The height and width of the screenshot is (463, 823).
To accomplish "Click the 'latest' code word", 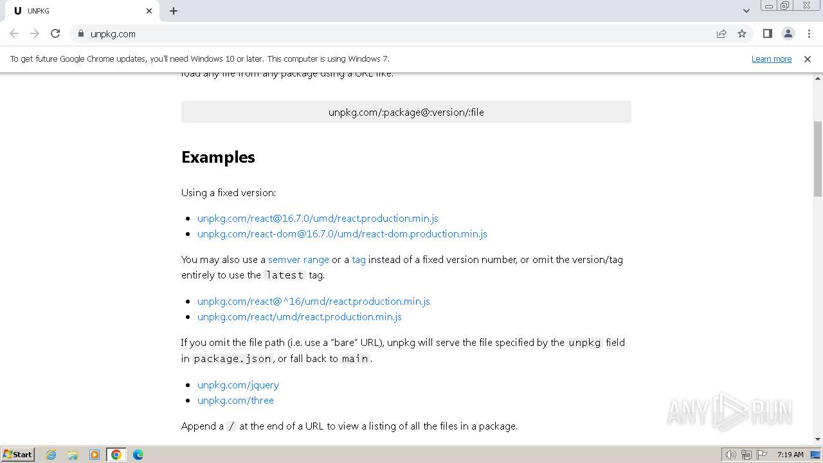I will click(285, 275).
